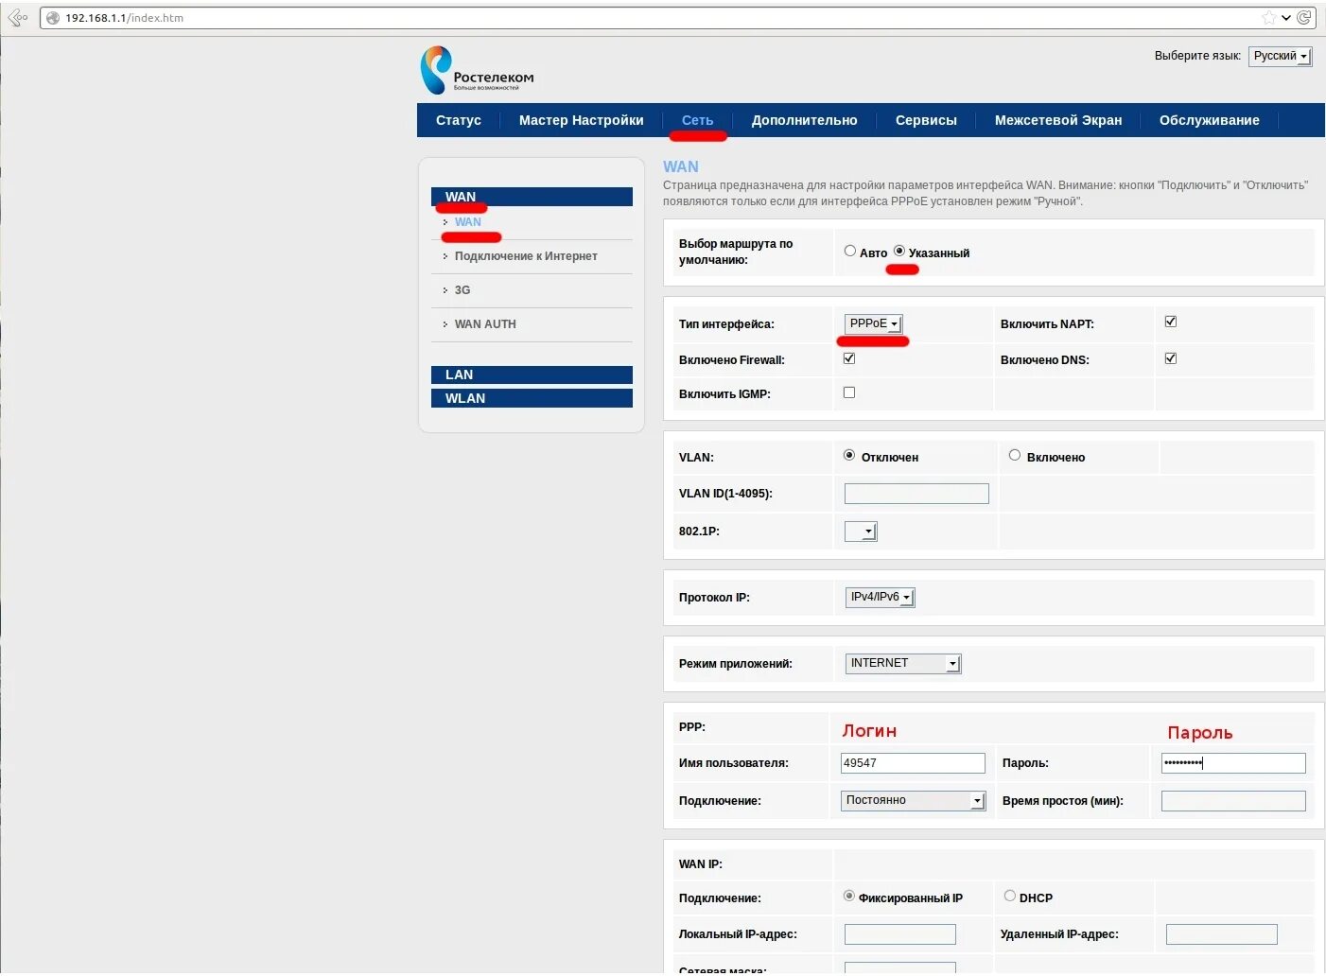
Task: Open the WAN sub-item link in sidebar
Action: (x=468, y=222)
